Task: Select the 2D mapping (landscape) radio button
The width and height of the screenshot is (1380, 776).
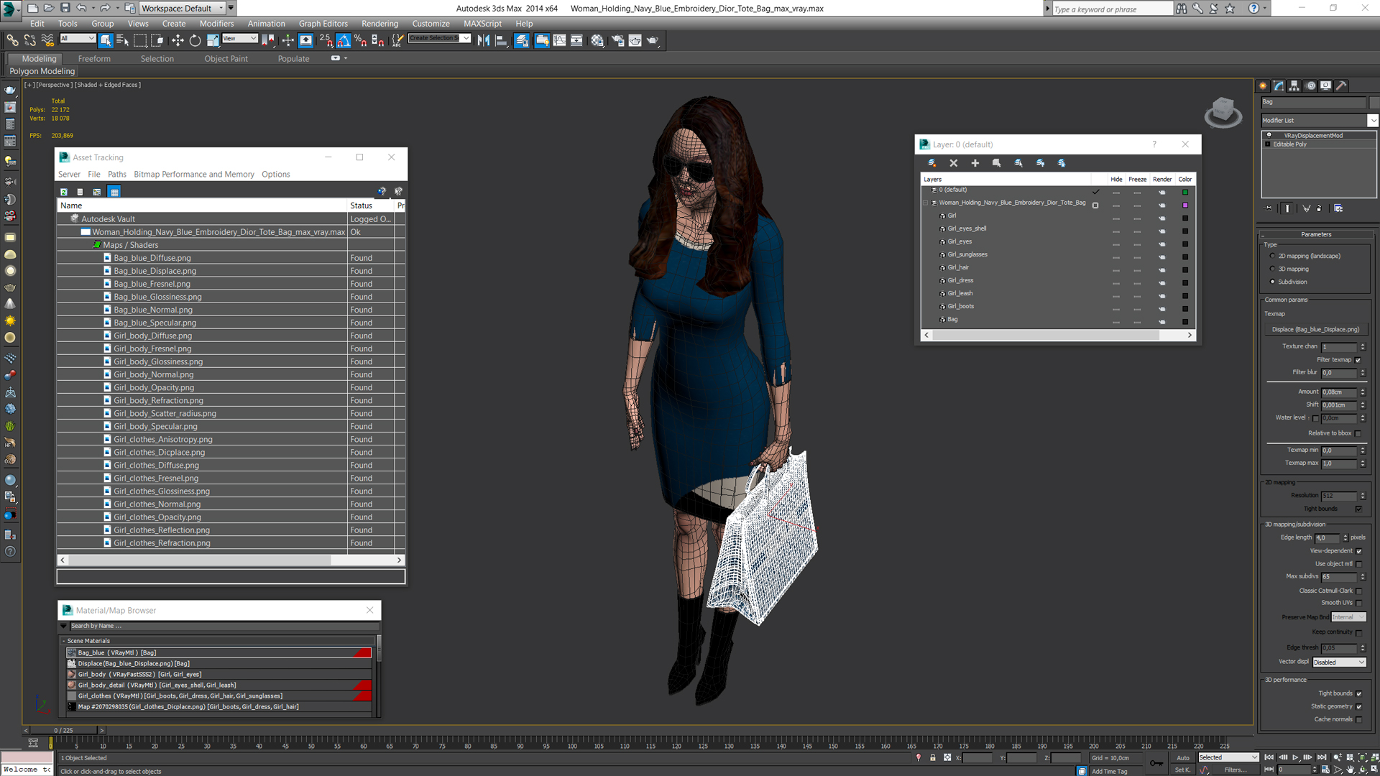Action: click(1272, 256)
